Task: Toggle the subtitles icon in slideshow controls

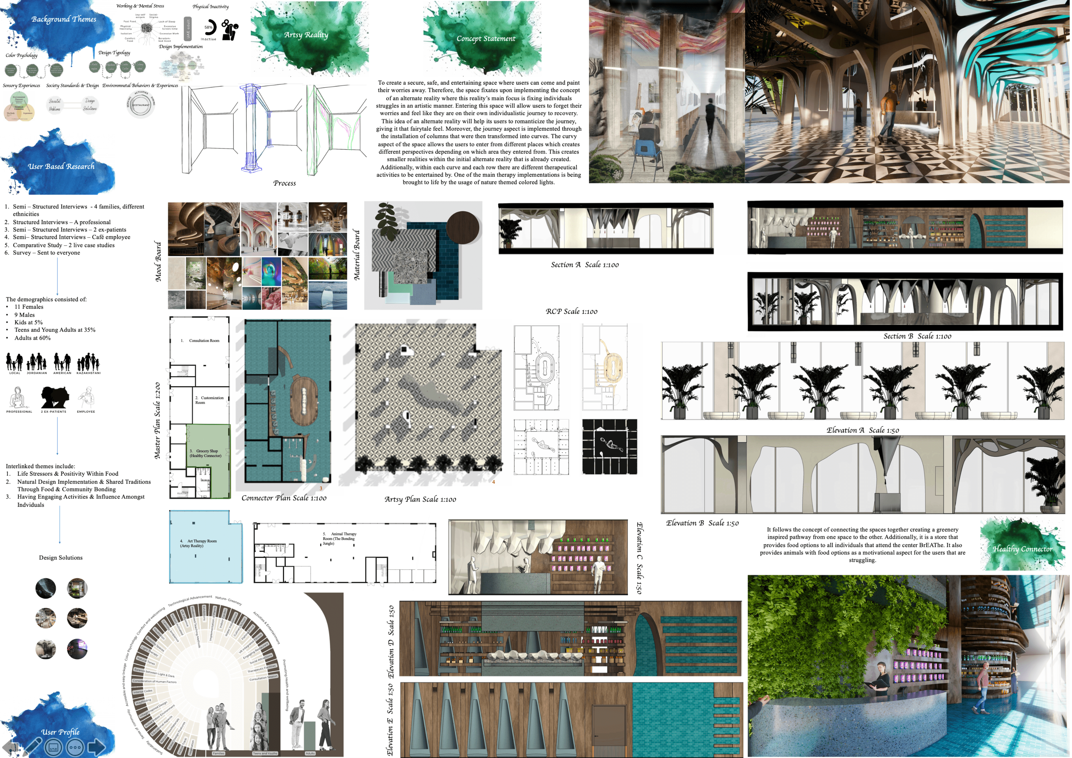Action: pos(53,748)
